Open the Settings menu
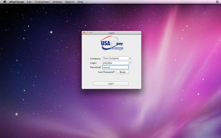Screen dimensions: 221x138 tap(57, 2)
